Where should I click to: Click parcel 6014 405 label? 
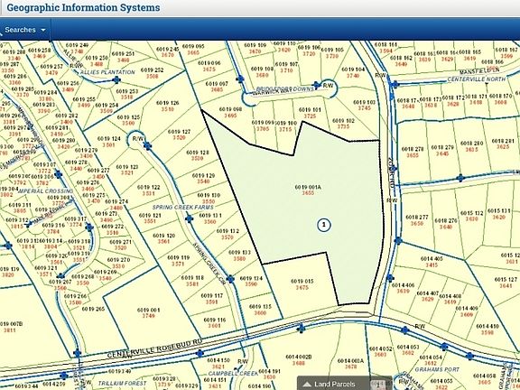point(432,262)
